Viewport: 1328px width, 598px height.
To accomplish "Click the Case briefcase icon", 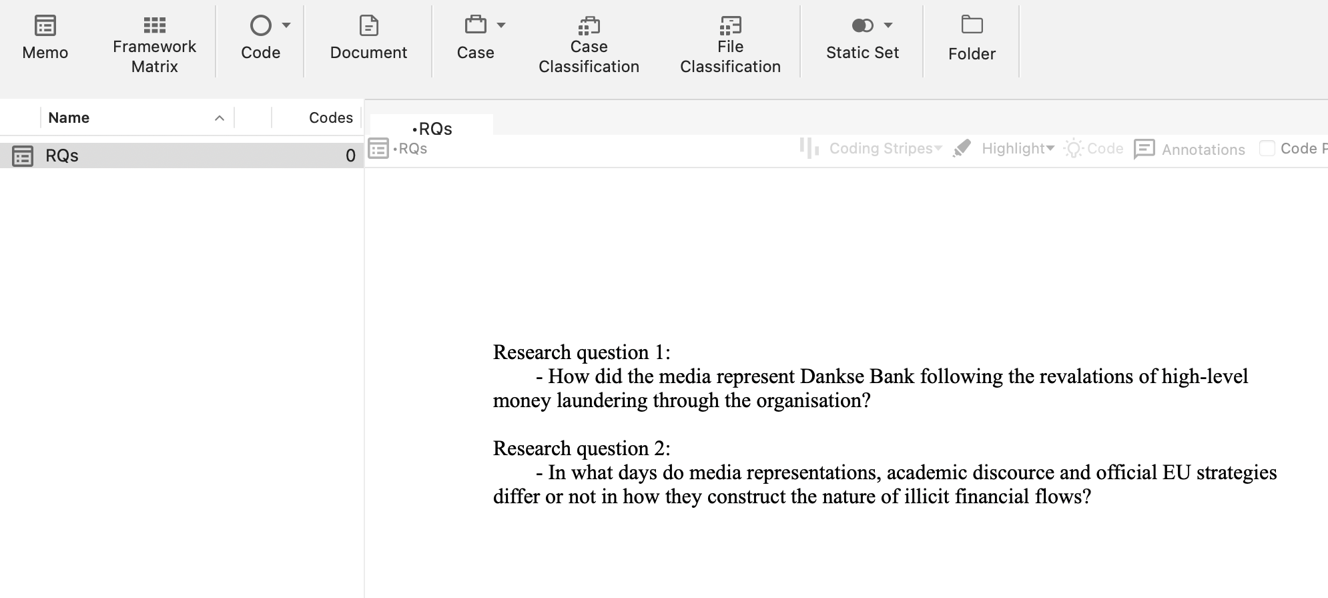I will 475,25.
